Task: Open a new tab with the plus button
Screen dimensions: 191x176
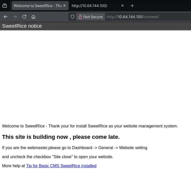Action: [x=132, y=6]
